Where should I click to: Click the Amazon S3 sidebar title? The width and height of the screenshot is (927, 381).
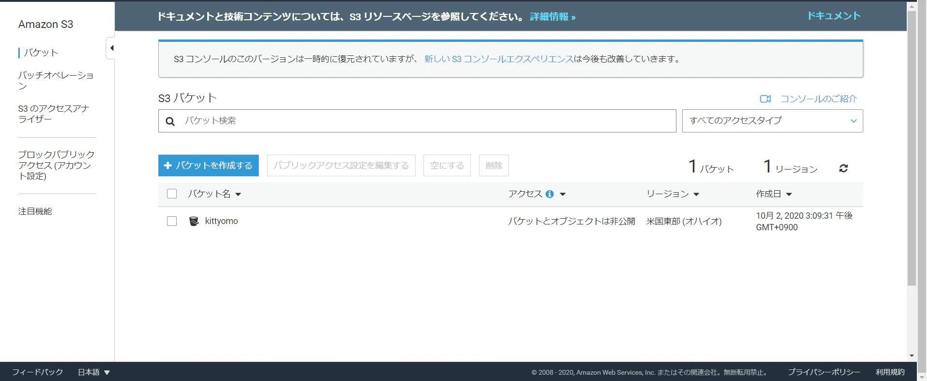tap(46, 24)
